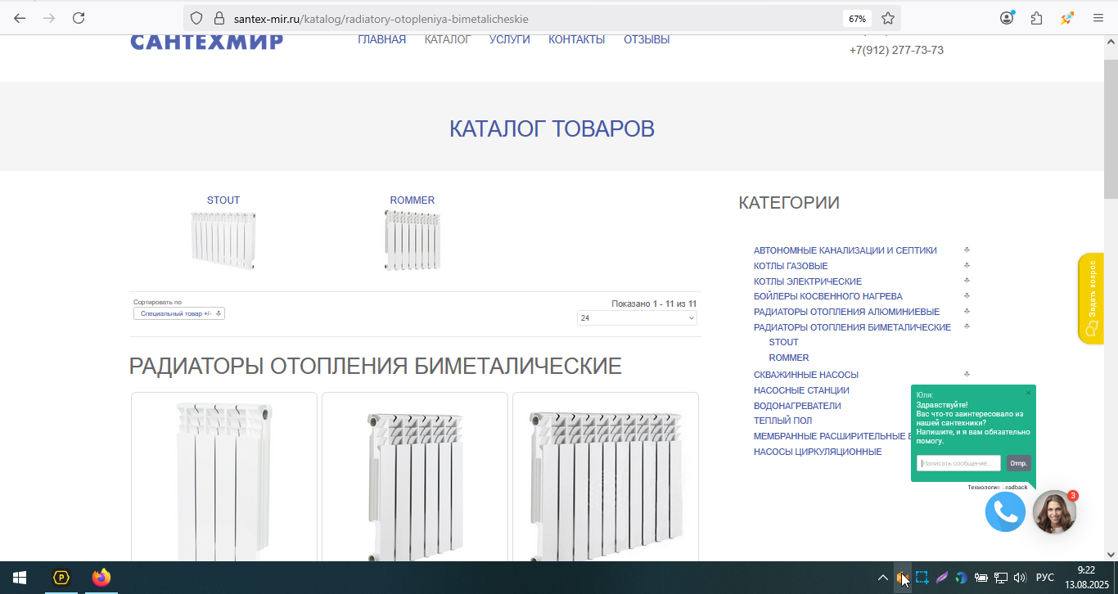This screenshot has height=594, width=1118.
Task: Call the phone number +7(912) 277-73-73
Action: (896, 50)
